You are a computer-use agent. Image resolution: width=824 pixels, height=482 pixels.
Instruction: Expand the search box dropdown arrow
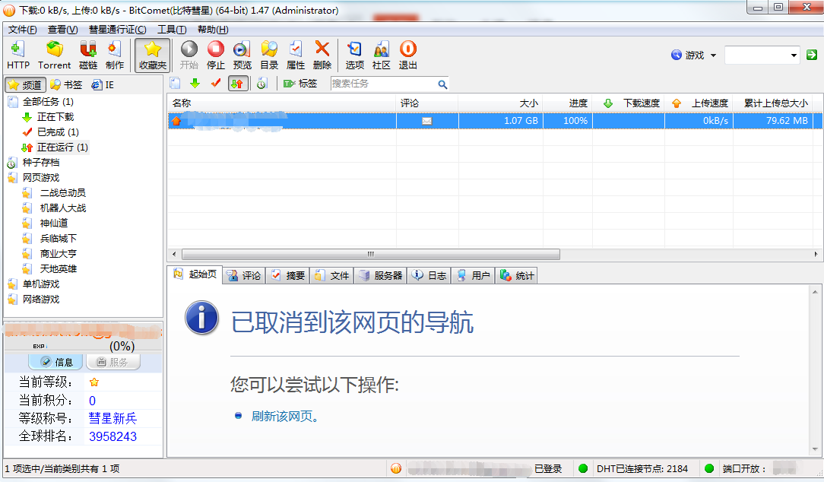click(x=794, y=55)
